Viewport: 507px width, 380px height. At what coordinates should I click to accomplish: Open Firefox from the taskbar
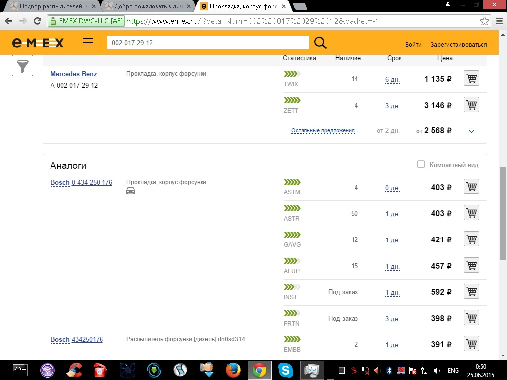233,370
